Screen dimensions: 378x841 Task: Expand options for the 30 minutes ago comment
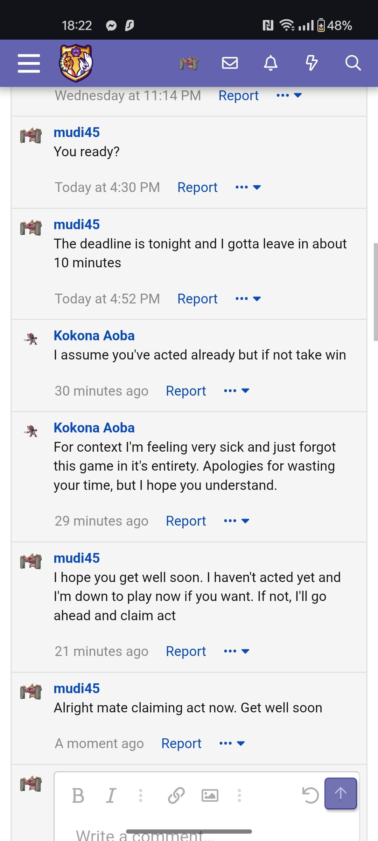(x=237, y=391)
